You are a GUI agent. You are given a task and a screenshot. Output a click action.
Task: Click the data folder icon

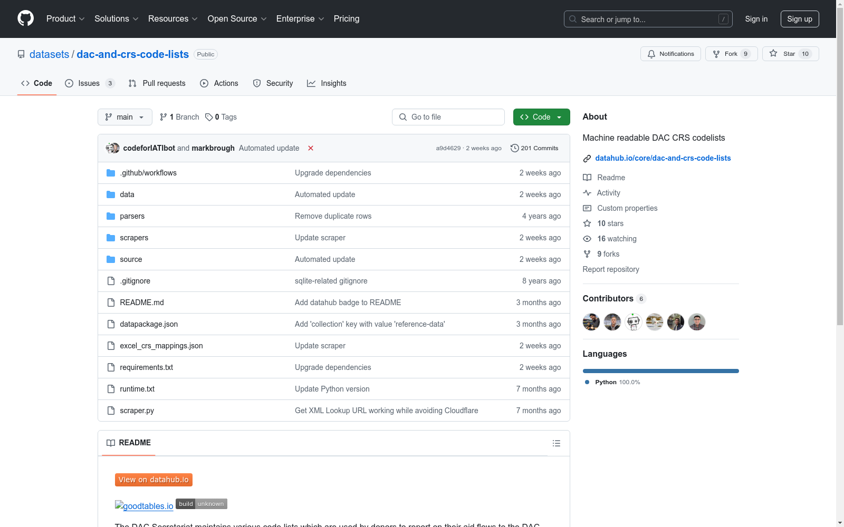point(111,194)
